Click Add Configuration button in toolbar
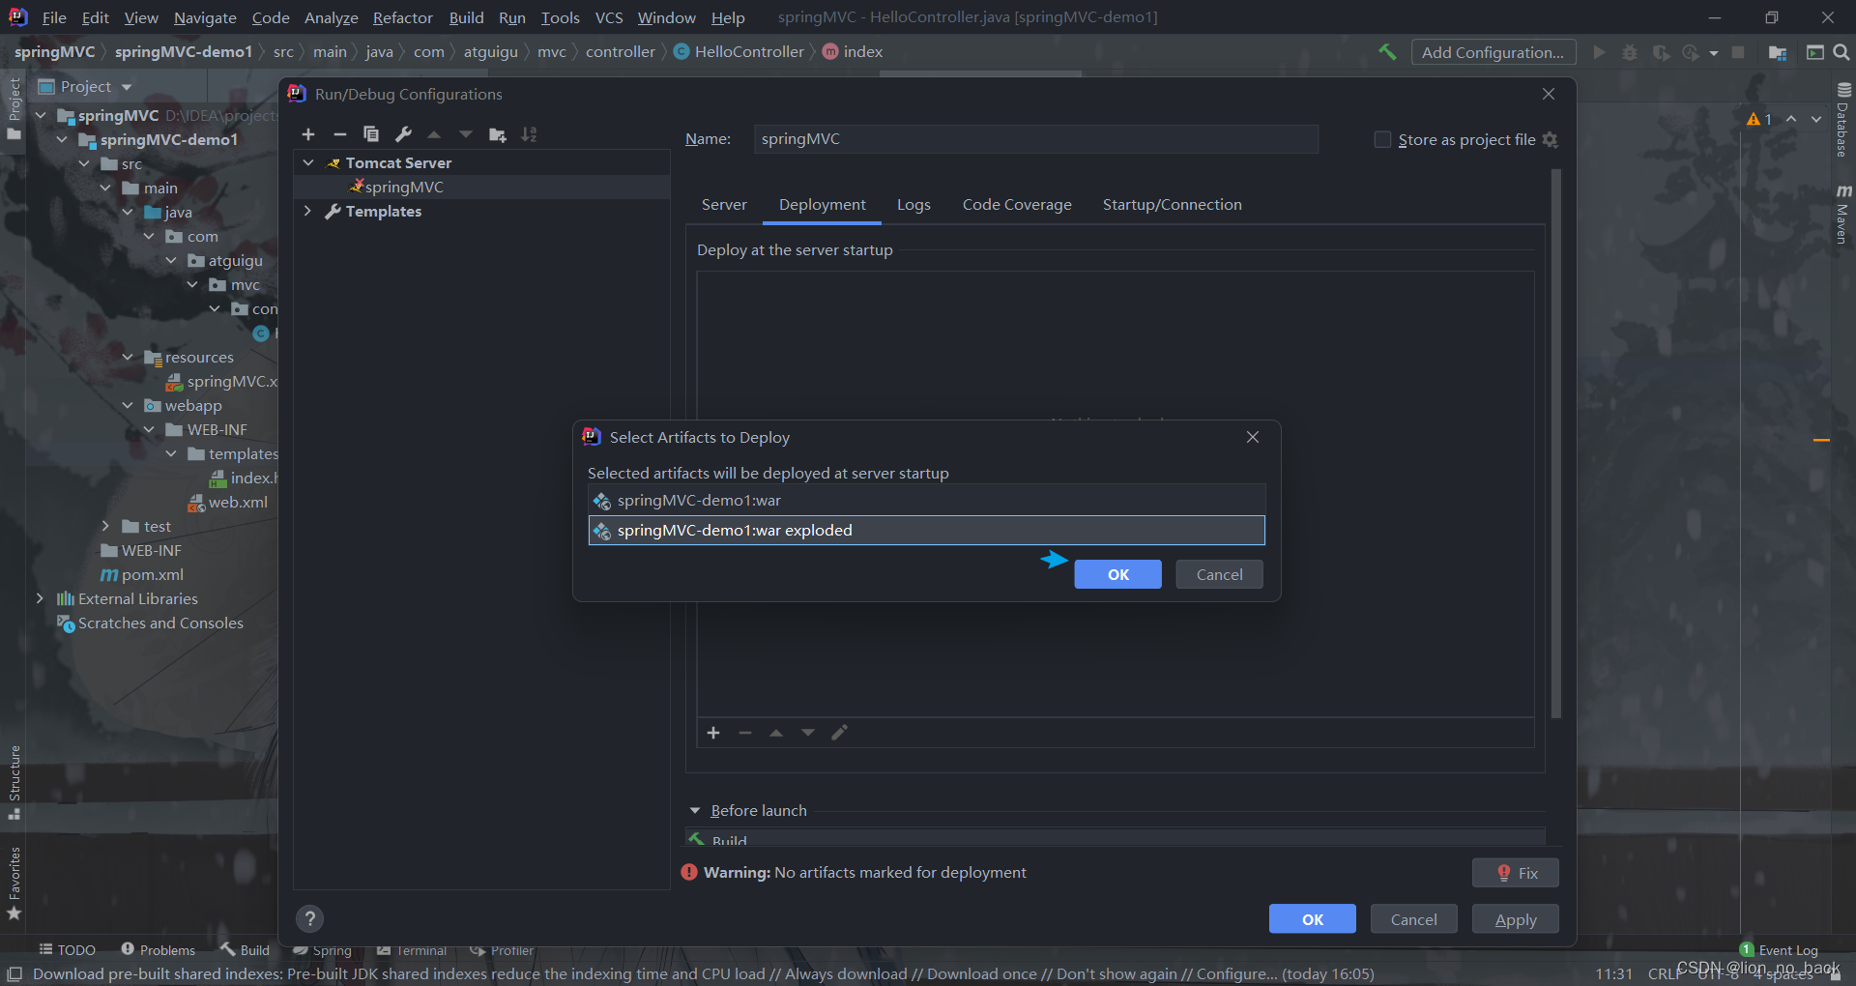The height and width of the screenshot is (986, 1856). [1493, 52]
